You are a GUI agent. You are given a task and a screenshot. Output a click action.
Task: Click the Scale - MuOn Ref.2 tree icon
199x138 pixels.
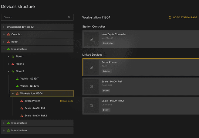click(x=22, y=116)
